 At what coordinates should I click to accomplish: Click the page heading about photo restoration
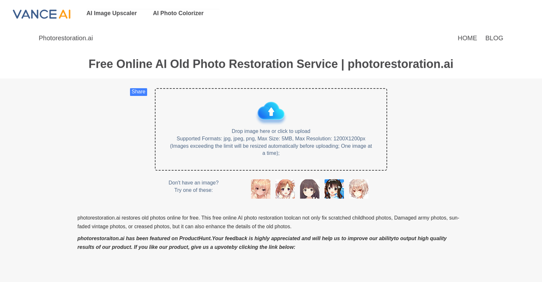(271, 63)
